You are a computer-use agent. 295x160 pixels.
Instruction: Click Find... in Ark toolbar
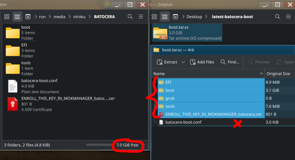tap(230, 62)
